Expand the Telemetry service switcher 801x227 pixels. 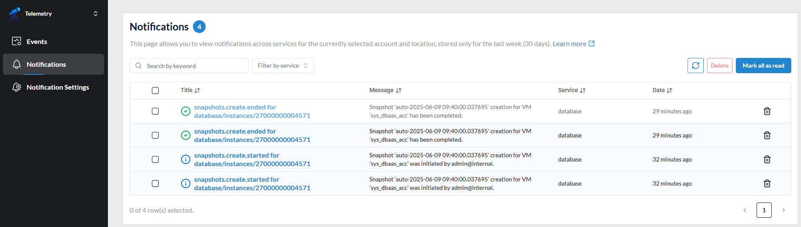[x=96, y=14]
